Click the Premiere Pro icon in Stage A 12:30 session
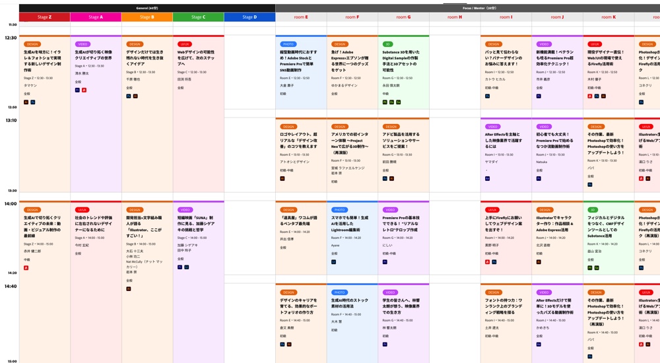The width and height of the screenshot is (660, 363). coord(77,90)
